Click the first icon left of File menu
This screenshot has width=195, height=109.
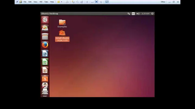17,2
